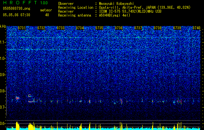The height and width of the screenshot is (130, 204).
Task: Click the 0734 time marker
Action: point(80,28)
